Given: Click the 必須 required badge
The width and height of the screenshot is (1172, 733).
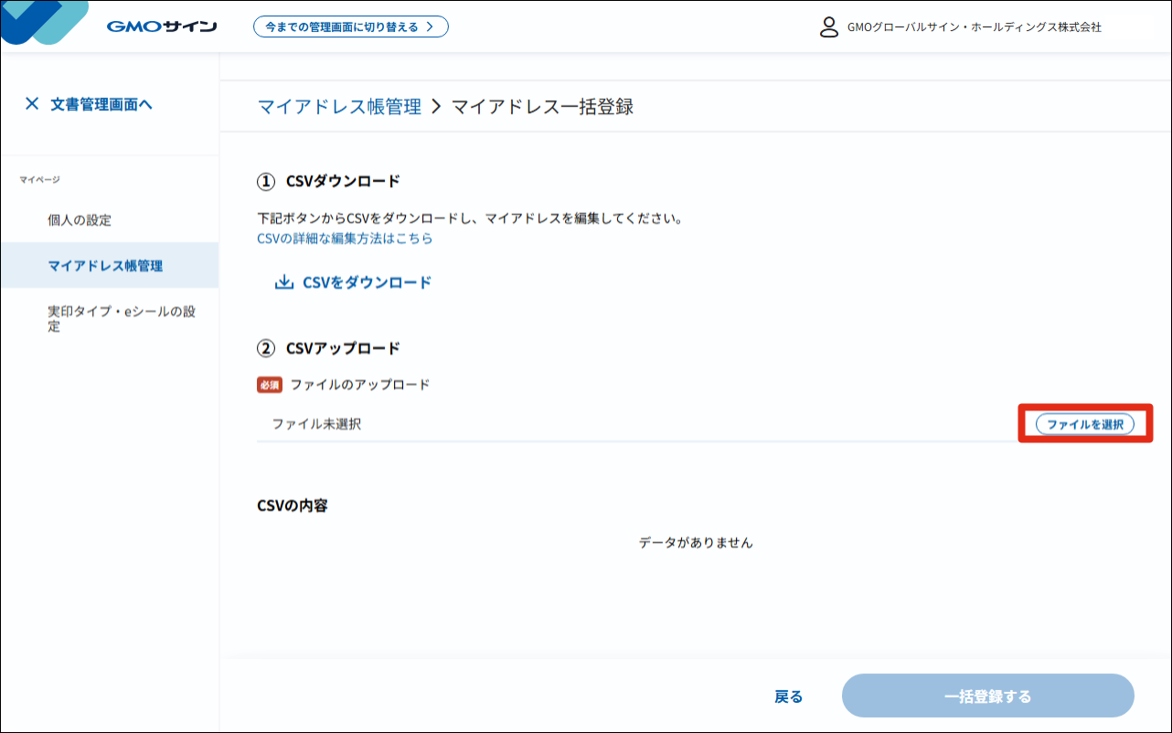Looking at the screenshot, I should 270,385.
